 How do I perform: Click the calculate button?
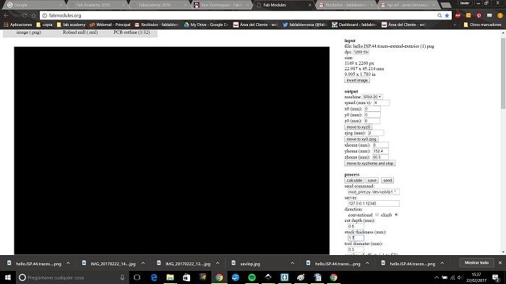[x=354, y=181]
